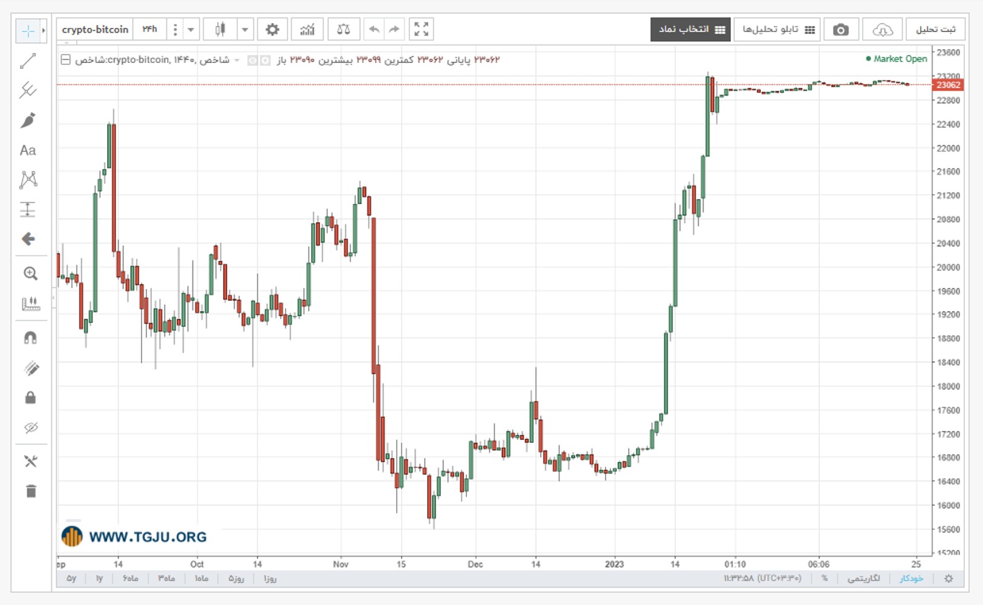Viewport: 983px width, 605px height.
Task: Toggle lock all drawing tools
Action: (30, 397)
